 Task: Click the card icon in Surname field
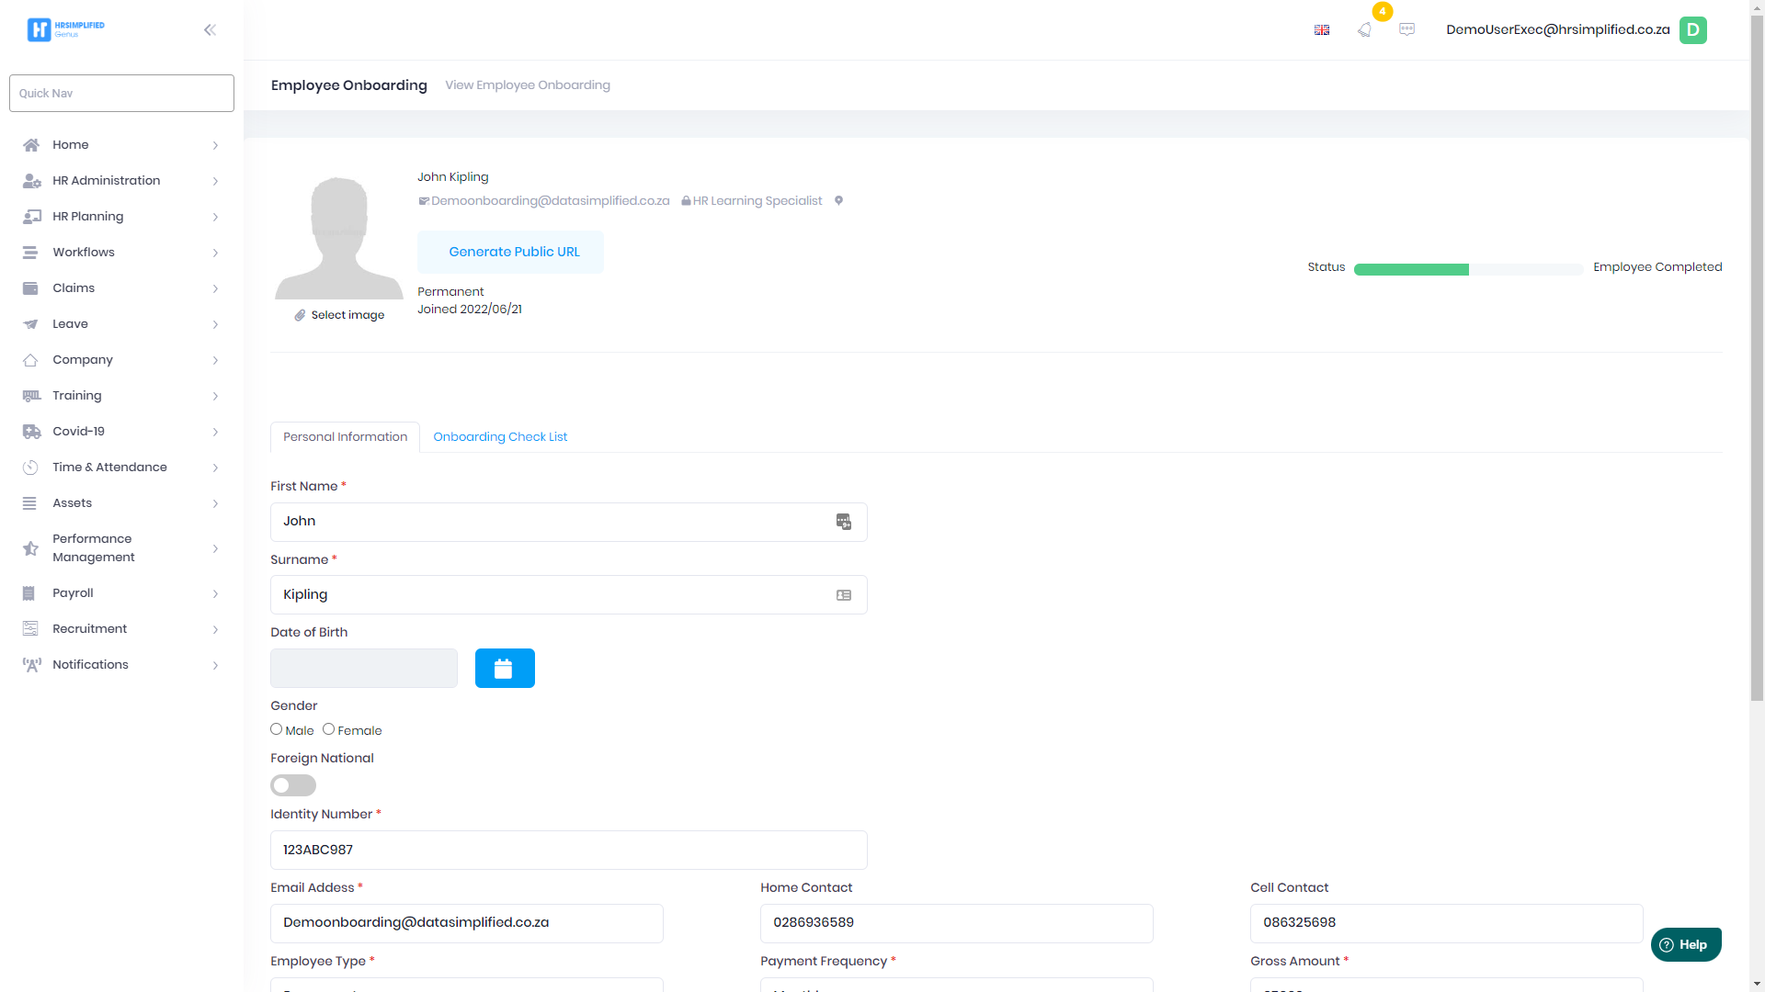[x=843, y=595]
